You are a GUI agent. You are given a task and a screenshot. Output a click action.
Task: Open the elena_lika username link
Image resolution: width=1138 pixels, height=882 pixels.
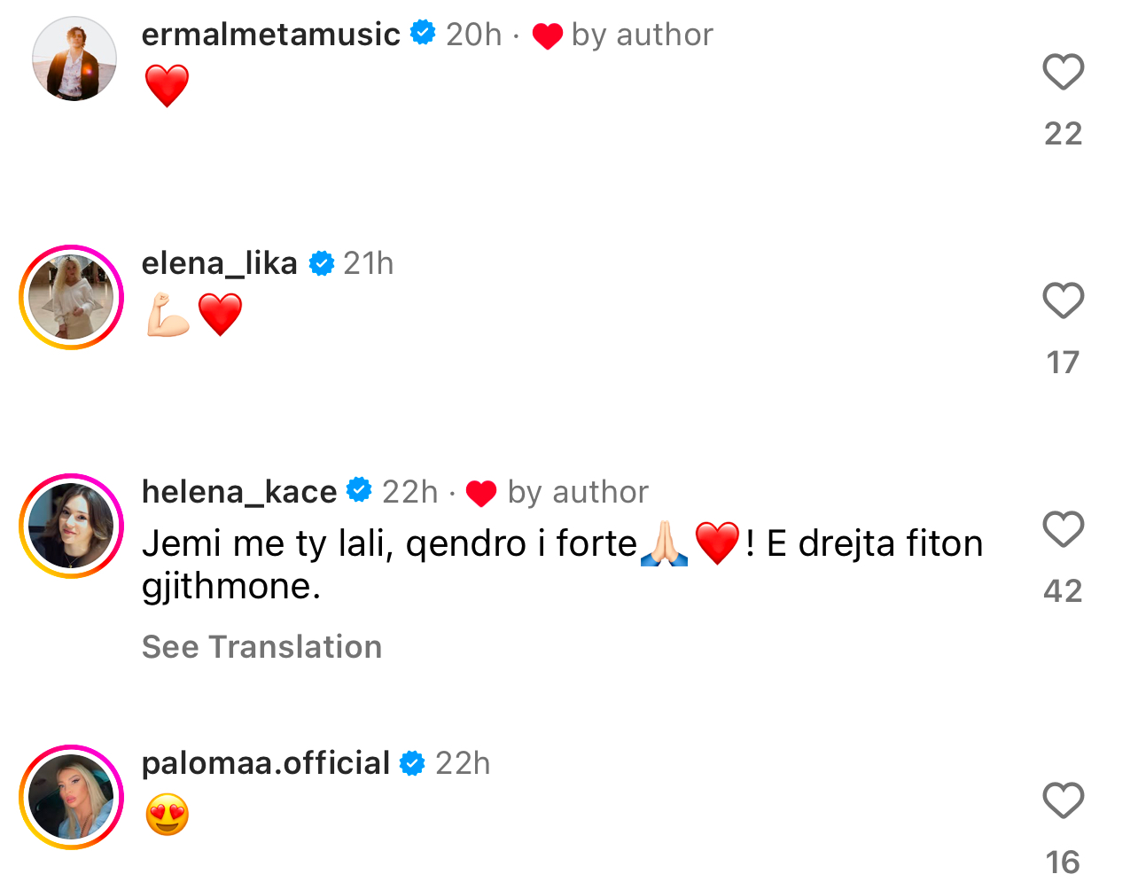pyautogui.click(x=219, y=263)
